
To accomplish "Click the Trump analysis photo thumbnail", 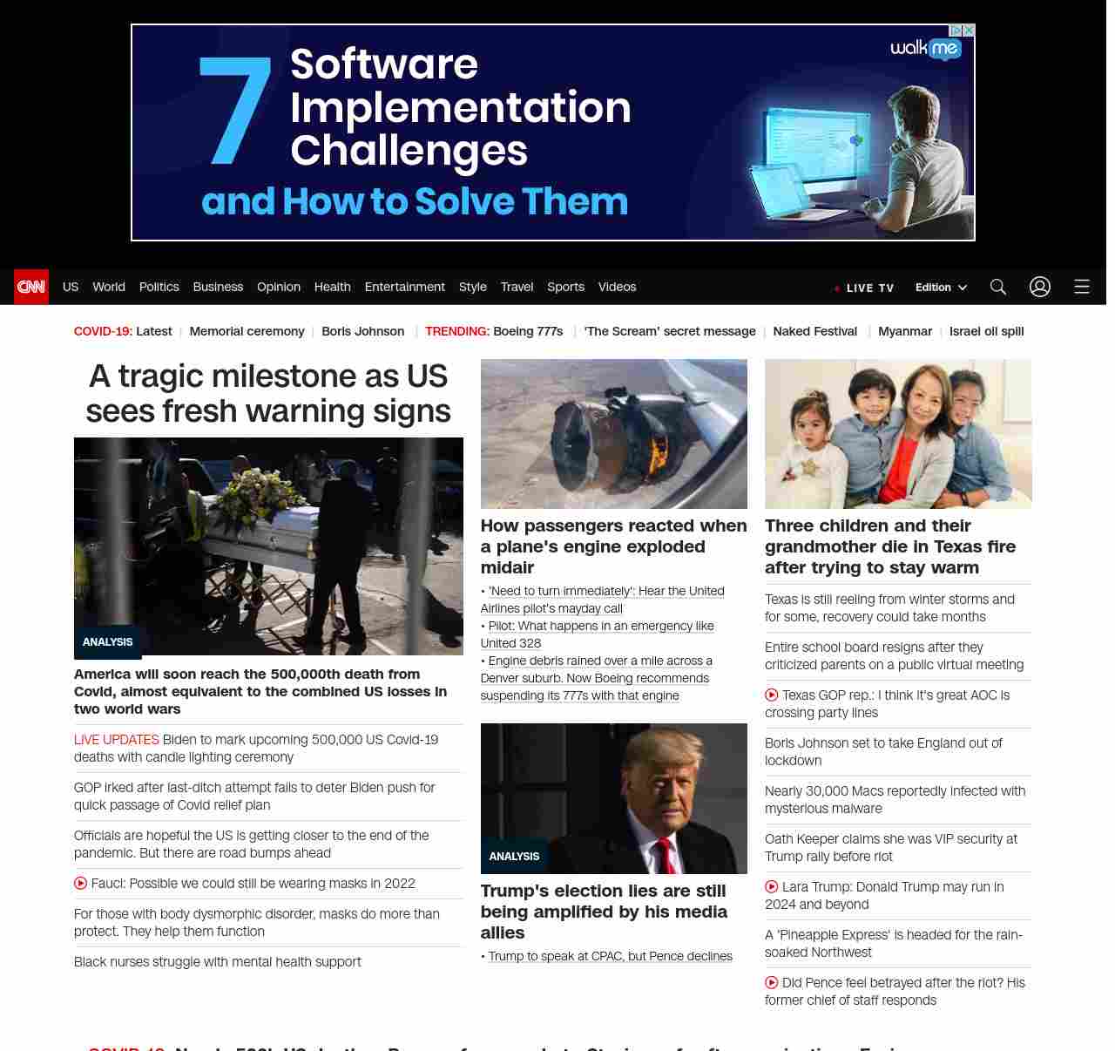I will tap(613, 797).
